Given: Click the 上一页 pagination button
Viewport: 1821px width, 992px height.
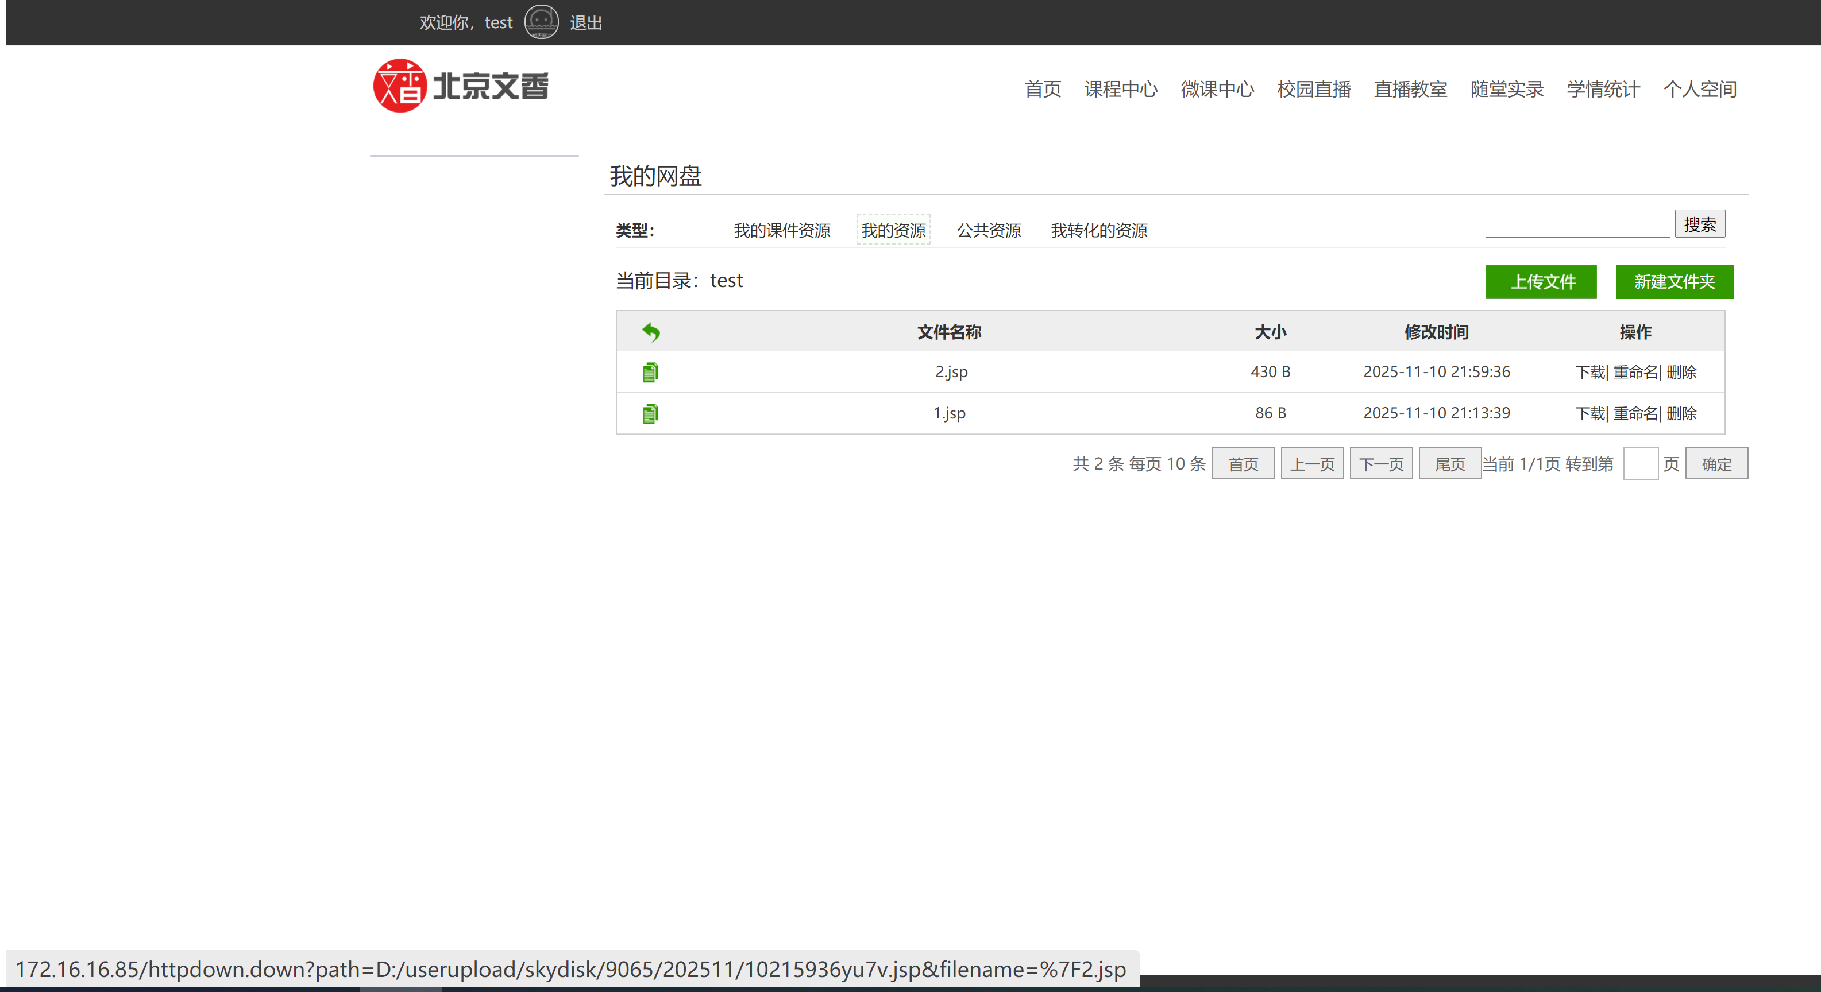Looking at the screenshot, I should pyautogui.click(x=1312, y=463).
